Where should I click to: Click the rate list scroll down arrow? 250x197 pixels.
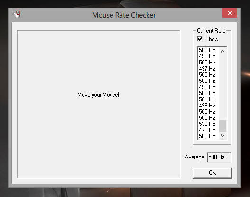pos(223,136)
